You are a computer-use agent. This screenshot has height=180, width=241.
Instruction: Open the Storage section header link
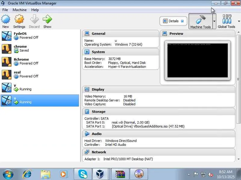point(99,112)
